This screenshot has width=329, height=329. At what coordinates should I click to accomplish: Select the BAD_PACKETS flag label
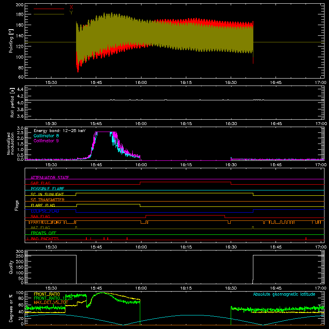click(45, 239)
